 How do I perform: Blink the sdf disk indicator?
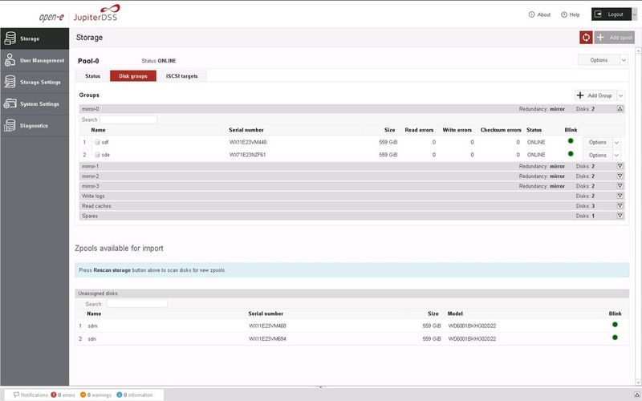pos(571,141)
